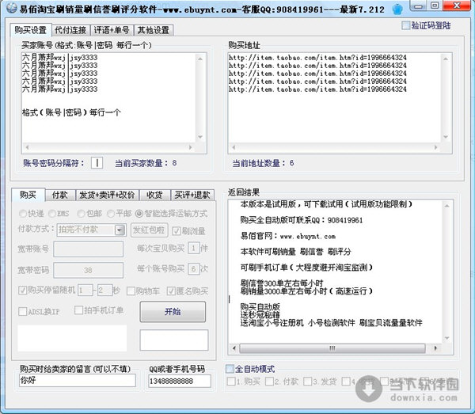This screenshot has height=414, width=475.
Task: Check the 3.发货 auto-step checkbox
Action: coord(308,382)
